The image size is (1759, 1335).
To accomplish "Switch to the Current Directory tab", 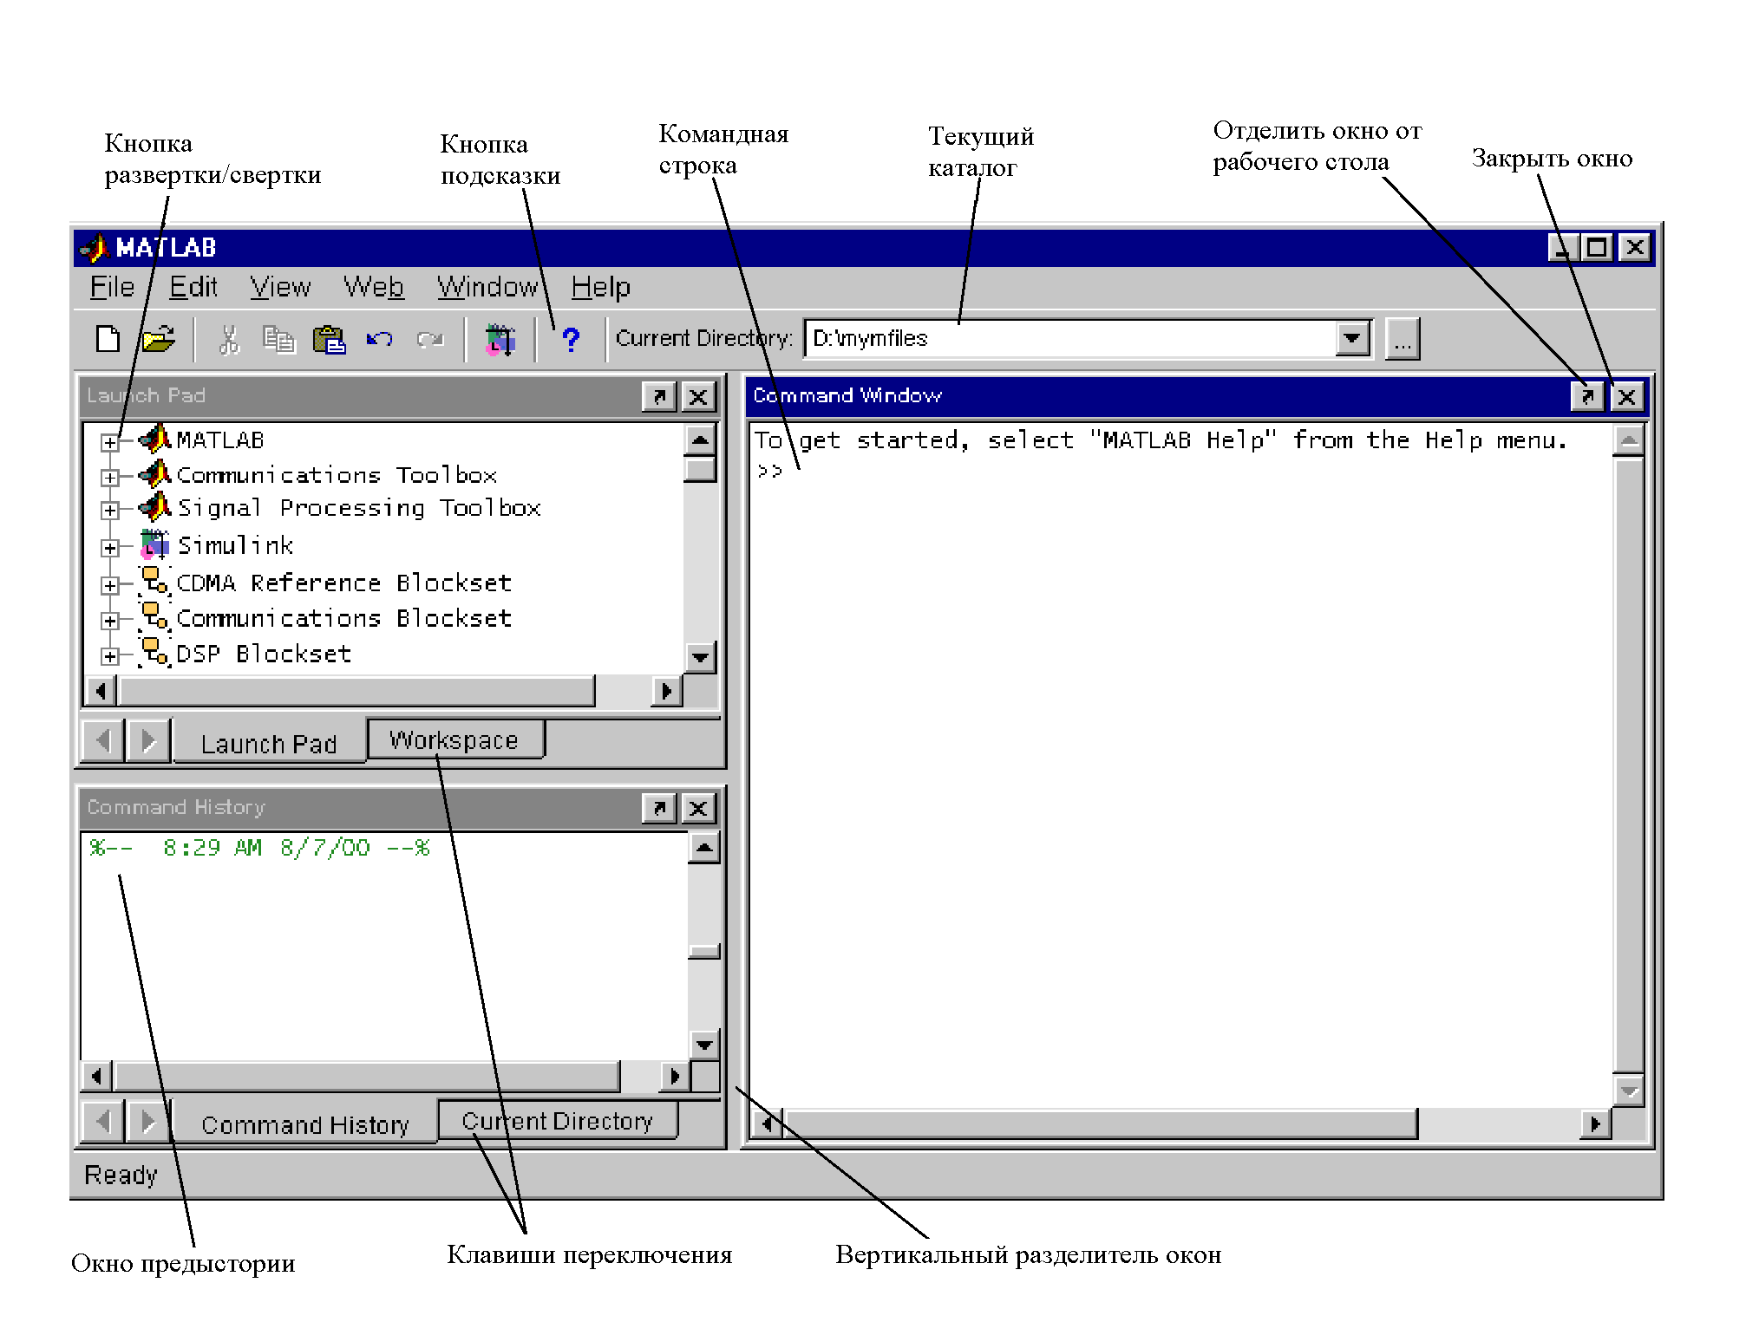I will pos(558,1121).
